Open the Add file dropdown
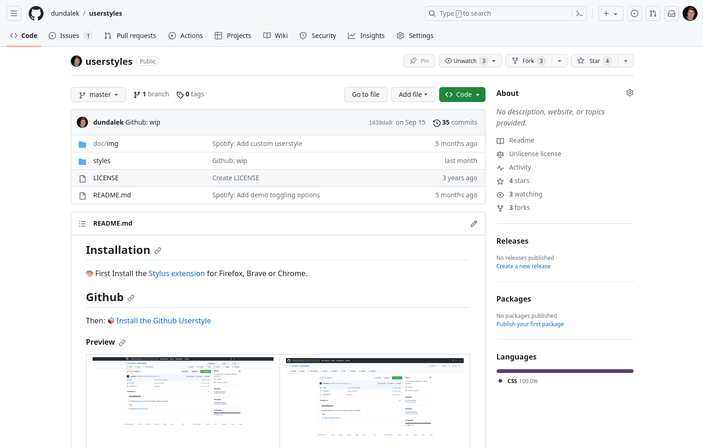Screen dimensions: 703x448 coord(413,95)
